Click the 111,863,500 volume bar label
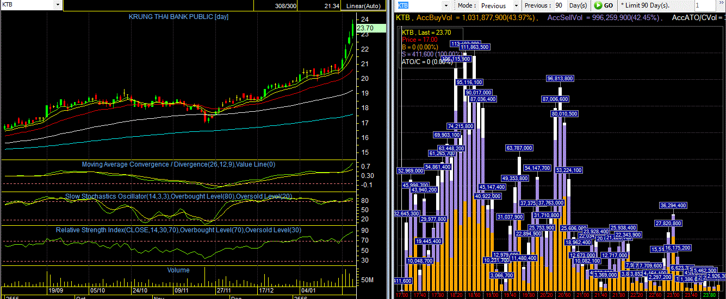This screenshot has width=726, height=299. coord(475,47)
